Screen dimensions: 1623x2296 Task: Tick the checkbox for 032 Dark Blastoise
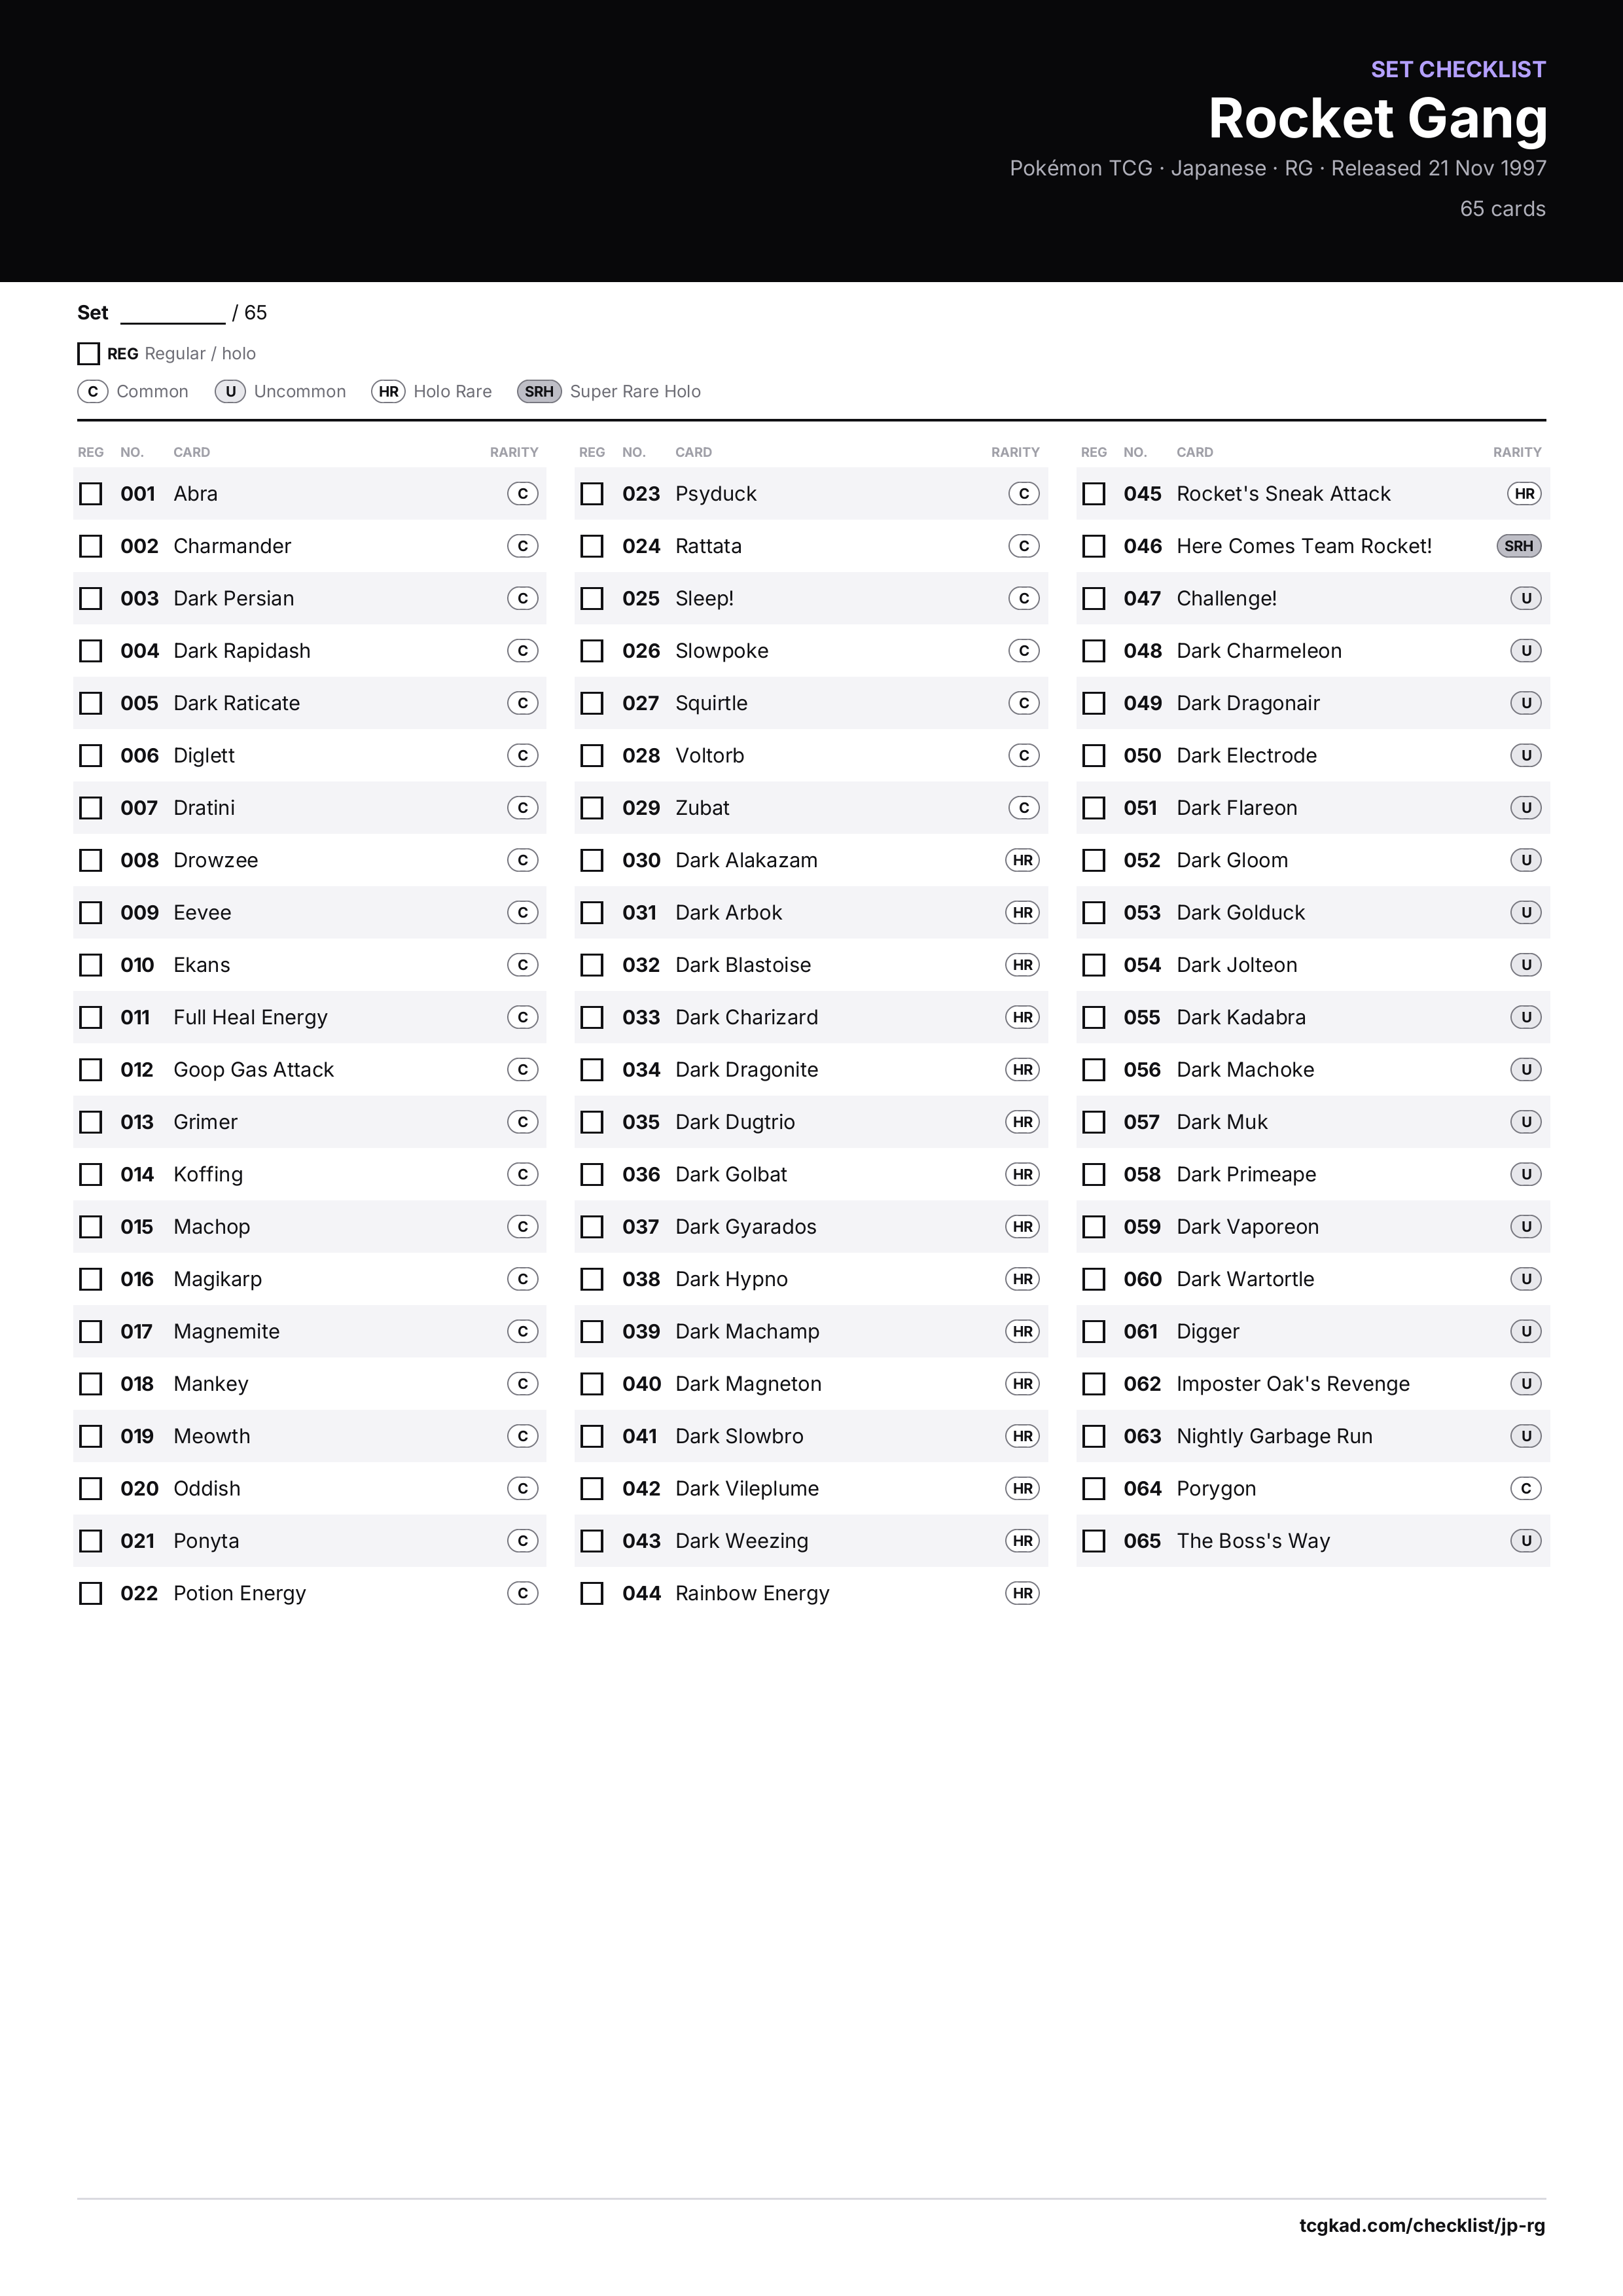(x=592, y=965)
